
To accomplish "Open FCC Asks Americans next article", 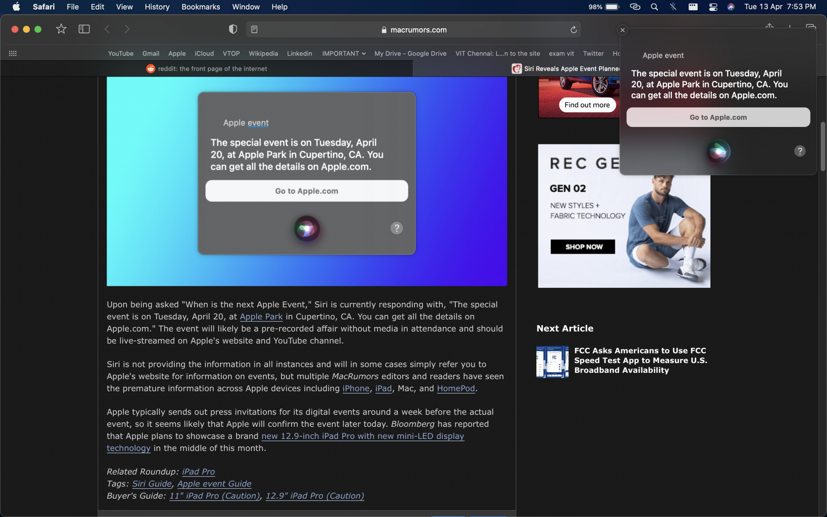I will [x=641, y=360].
